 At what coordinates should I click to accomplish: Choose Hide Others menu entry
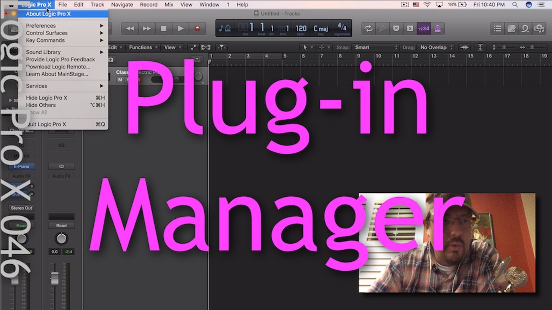click(x=63, y=105)
